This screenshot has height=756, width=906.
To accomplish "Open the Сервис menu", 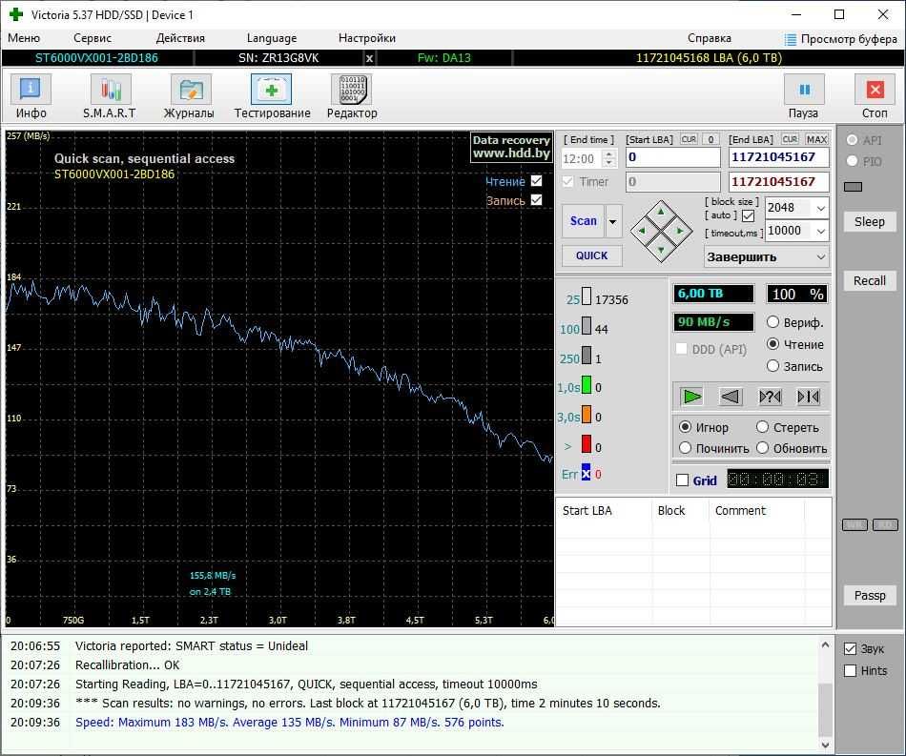I will [92, 38].
